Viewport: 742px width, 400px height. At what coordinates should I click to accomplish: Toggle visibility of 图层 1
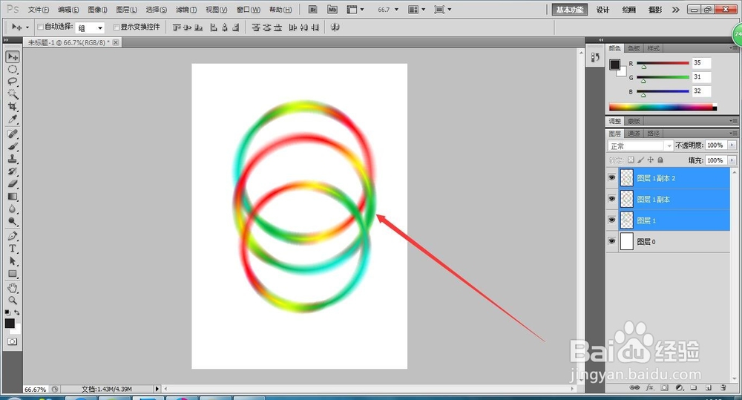click(x=612, y=220)
